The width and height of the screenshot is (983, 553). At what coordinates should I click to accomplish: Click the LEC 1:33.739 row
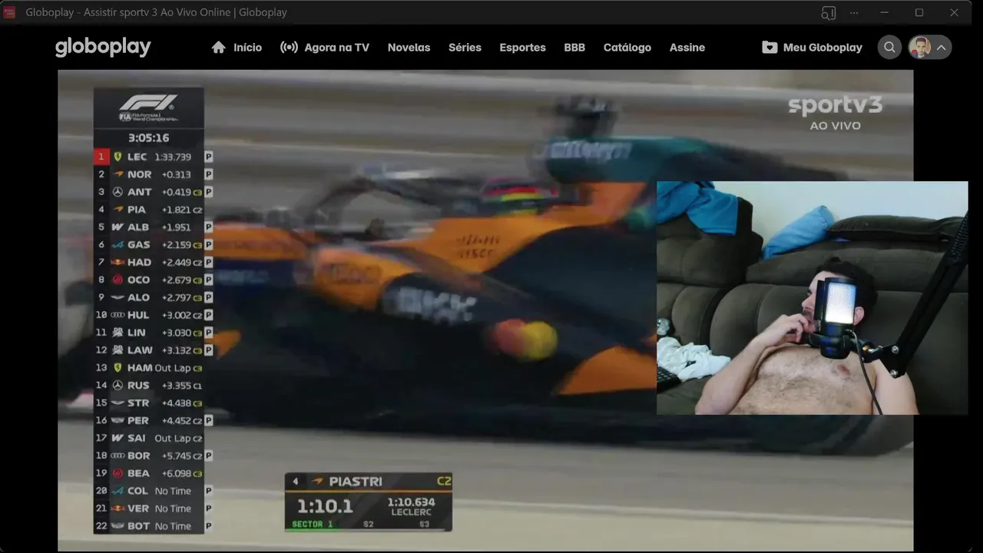point(153,157)
